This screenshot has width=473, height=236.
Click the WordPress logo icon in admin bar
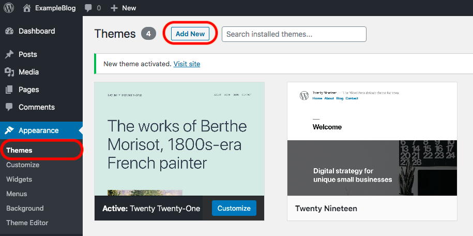pos(9,8)
